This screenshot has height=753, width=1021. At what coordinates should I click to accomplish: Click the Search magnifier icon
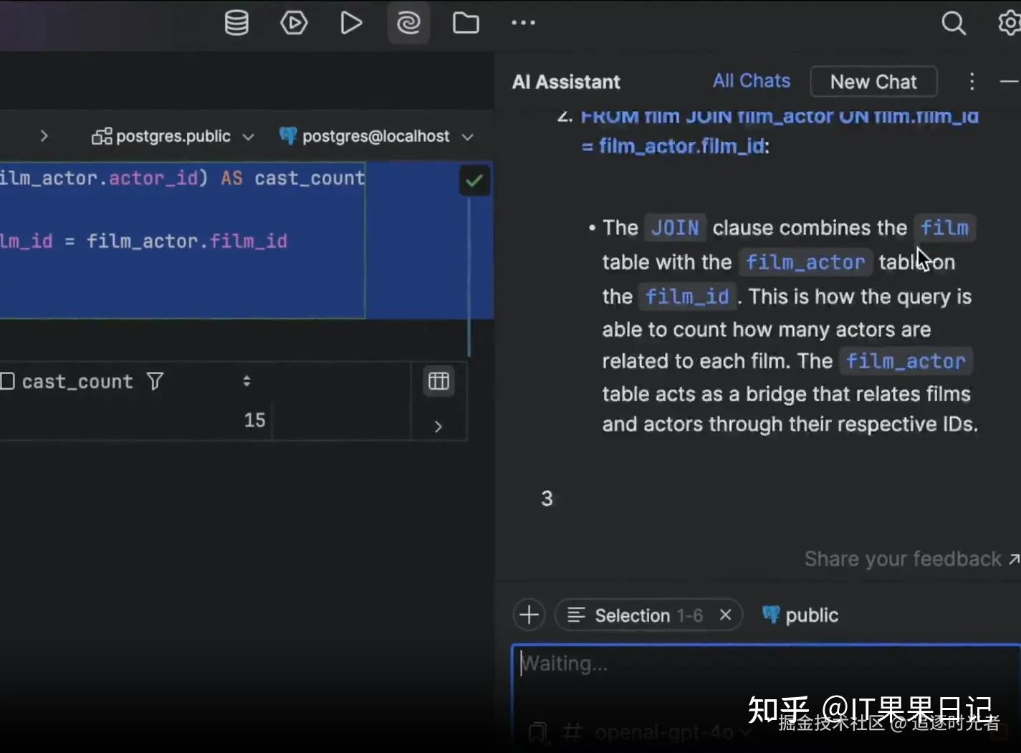(x=953, y=23)
